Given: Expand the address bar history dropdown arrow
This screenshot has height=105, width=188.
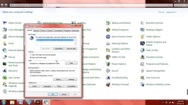Looking at the screenshot, I should pos(168,5).
